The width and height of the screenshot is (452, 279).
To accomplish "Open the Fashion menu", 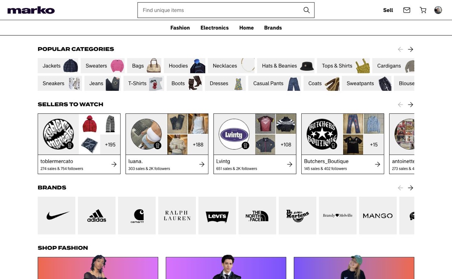I will tap(180, 28).
